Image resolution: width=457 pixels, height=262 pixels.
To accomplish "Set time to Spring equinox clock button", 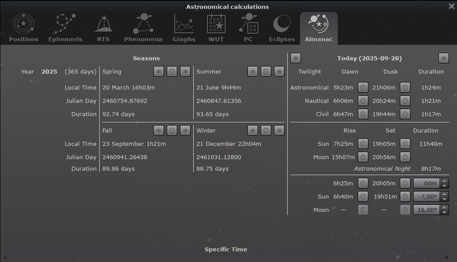I will (x=172, y=71).
